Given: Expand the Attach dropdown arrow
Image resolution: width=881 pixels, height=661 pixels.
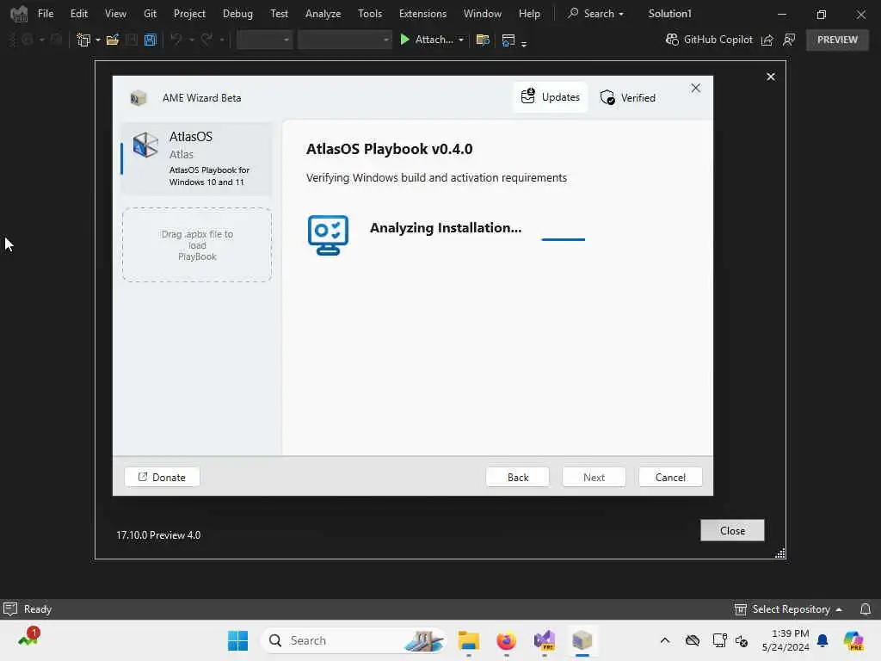Looking at the screenshot, I should (x=461, y=40).
